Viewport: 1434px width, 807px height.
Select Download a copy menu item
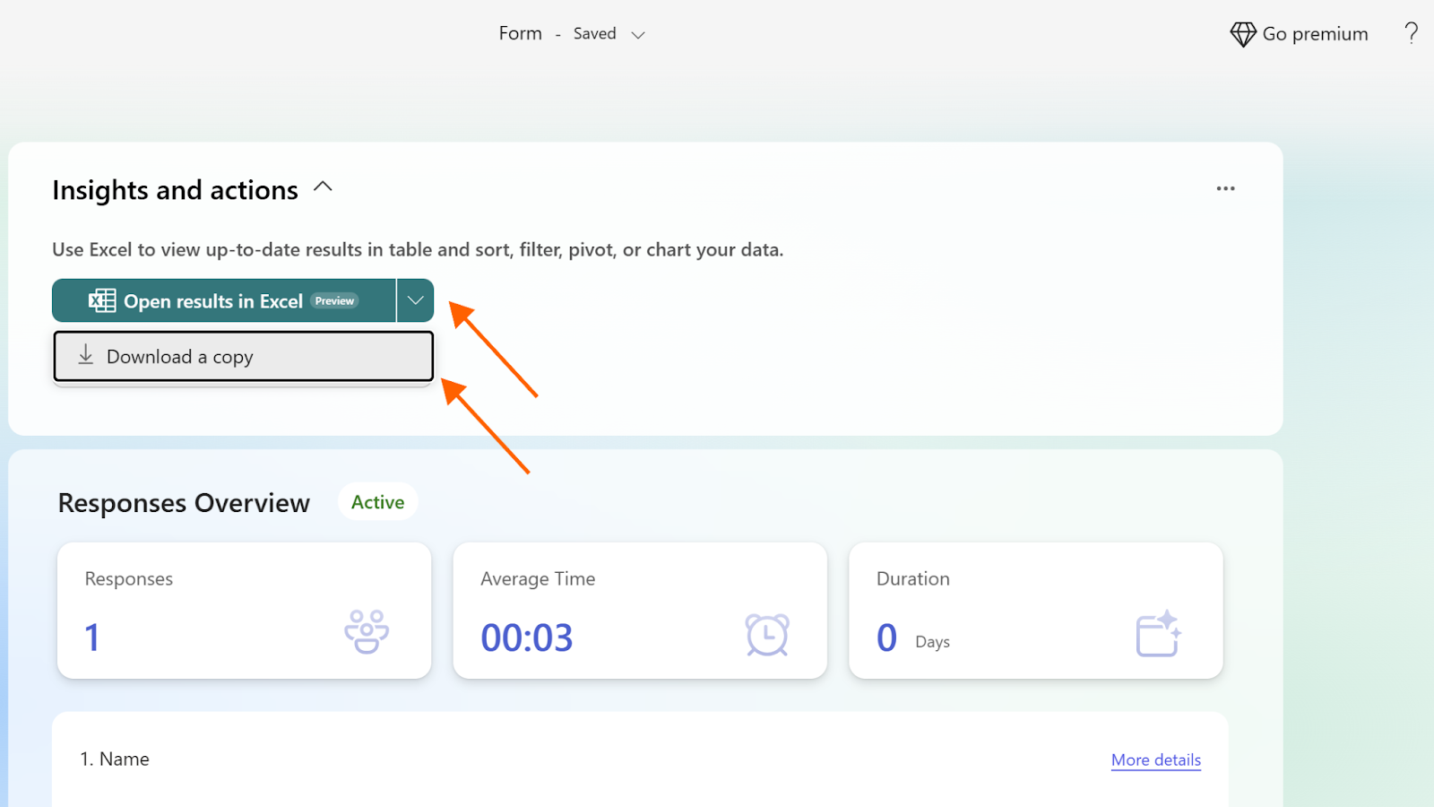(x=244, y=356)
